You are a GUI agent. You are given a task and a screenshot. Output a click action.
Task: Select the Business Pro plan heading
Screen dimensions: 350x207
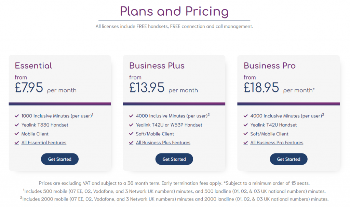(x=270, y=66)
